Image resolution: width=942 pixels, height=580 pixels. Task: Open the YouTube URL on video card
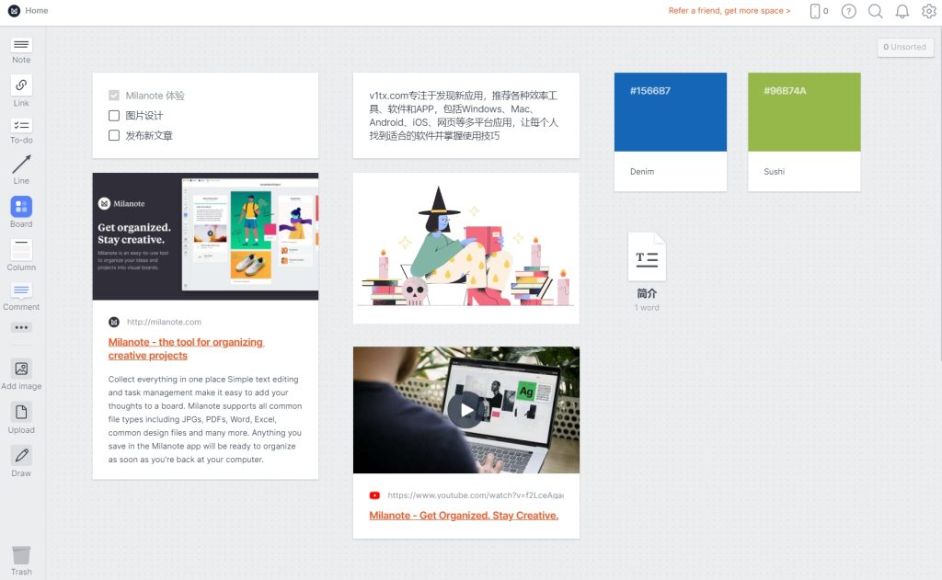pos(476,495)
